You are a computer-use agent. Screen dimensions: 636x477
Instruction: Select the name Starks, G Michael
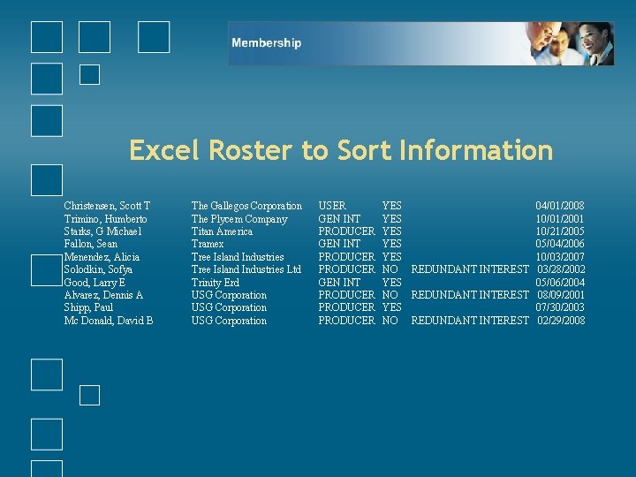point(102,231)
